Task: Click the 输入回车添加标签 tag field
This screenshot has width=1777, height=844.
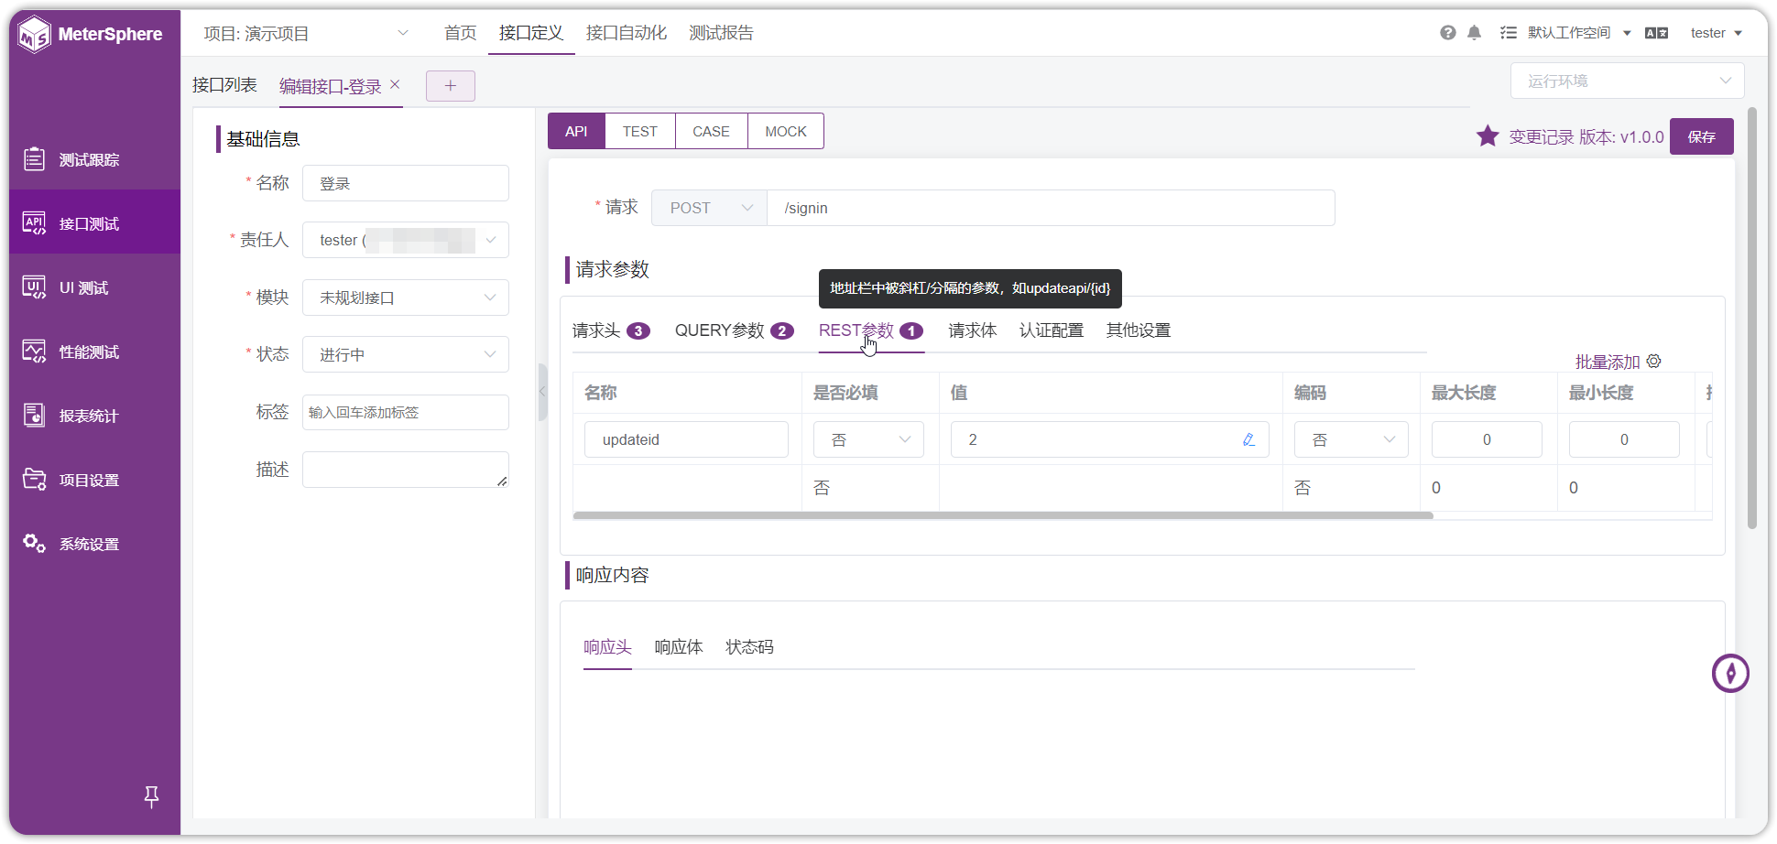Action: pyautogui.click(x=406, y=412)
